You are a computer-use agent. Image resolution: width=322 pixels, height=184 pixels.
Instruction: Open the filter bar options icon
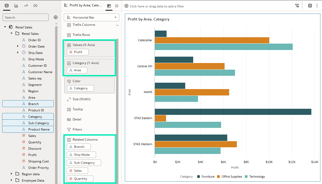(x=297, y=6)
